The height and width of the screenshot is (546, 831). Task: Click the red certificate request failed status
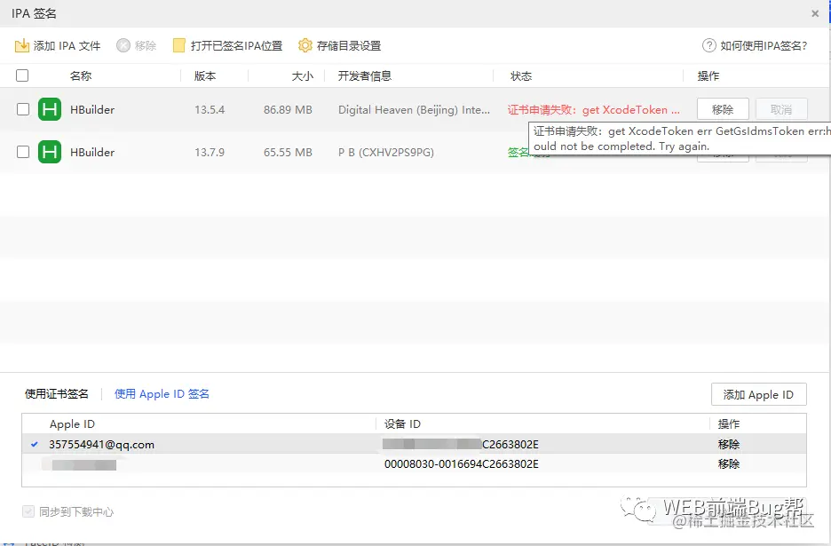594,110
